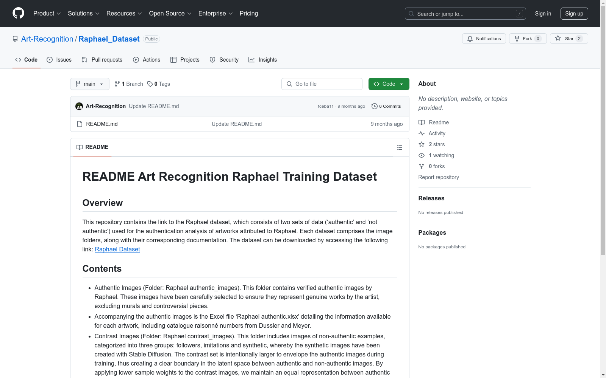Viewport: 606px width, 378px height.
Task: Open the README.md file
Action: (x=102, y=124)
